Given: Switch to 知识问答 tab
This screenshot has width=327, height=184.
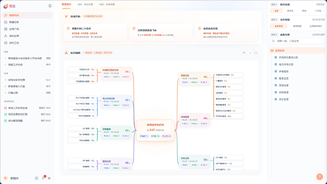Looking at the screenshot, I should click(x=85, y=4).
